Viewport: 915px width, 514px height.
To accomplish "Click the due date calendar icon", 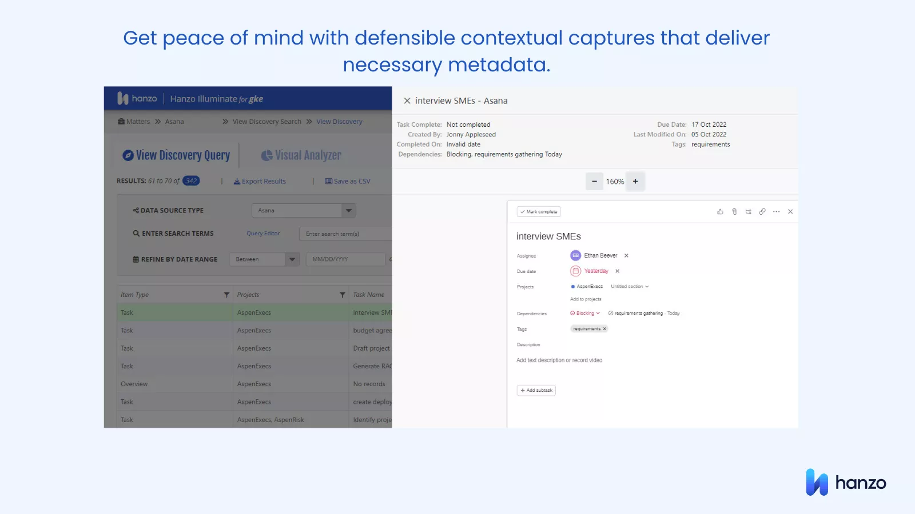I will pyautogui.click(x=575, y=271).
